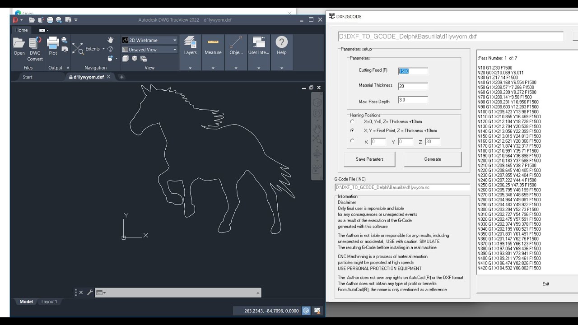This screenshot has height=325, width=578.
Task: Select the Orbit tool in Navigation panel
Action: click(x=110, y=49)
